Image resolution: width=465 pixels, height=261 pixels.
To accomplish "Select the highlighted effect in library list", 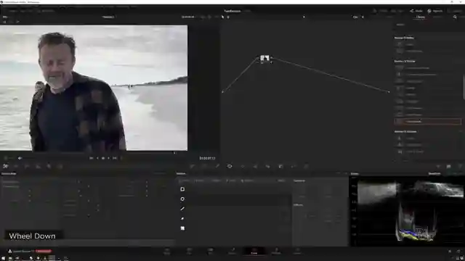I will point(428,121).
